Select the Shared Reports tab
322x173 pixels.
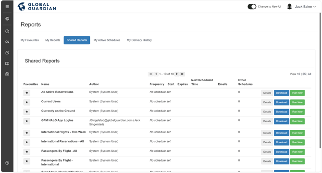(x=77, y=40)
